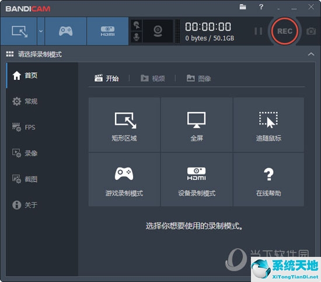Choose the 全屏 fullscreen tile
Viewport: 321px width, 282px height.
(197, 125)
